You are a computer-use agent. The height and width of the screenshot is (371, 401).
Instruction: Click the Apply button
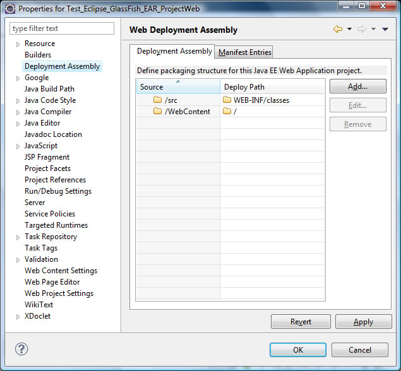[363, 321]
